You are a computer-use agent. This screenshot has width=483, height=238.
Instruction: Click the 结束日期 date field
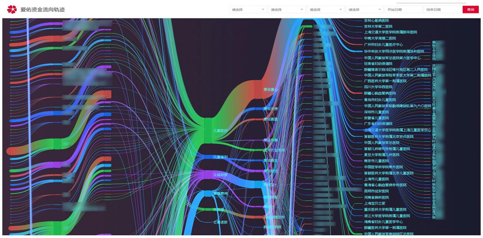point(443,10)
